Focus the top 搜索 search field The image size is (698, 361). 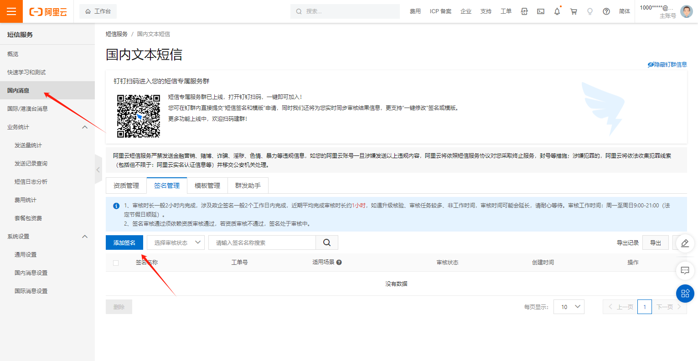pyautogui.click(x=345, y=11)
